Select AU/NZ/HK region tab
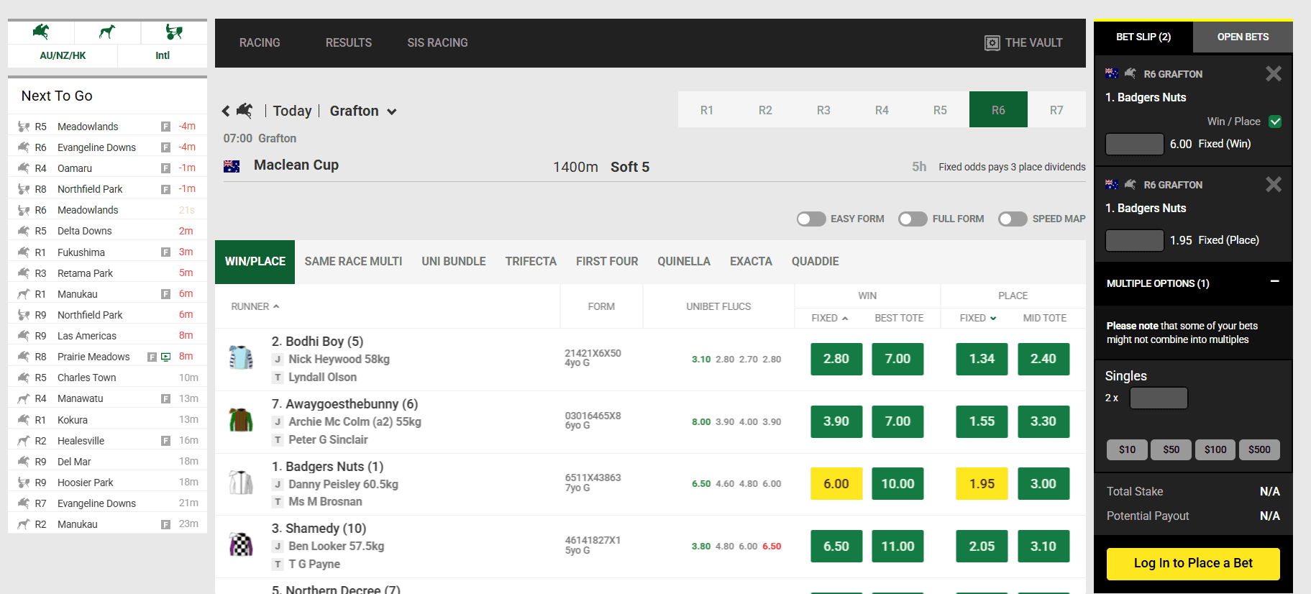Image resolution: width=1311 pixels, height=594 pixels. [x=63, y=55]
